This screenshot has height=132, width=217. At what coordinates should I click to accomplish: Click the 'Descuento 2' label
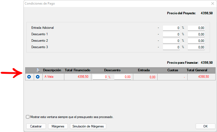(39, 41)
